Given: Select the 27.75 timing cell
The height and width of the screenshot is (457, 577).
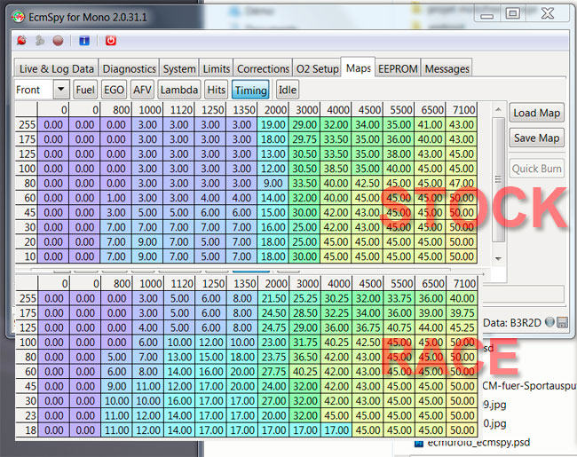Looking at the screenshot, I should click(x=273, y=372).
